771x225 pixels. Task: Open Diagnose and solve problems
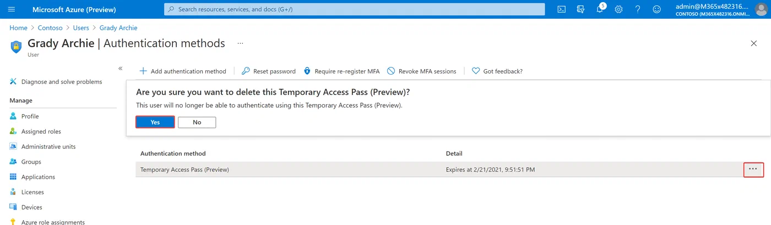56,82
